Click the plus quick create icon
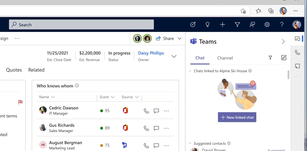The height and width of the screenshot is (151, 307). (222, 25)
